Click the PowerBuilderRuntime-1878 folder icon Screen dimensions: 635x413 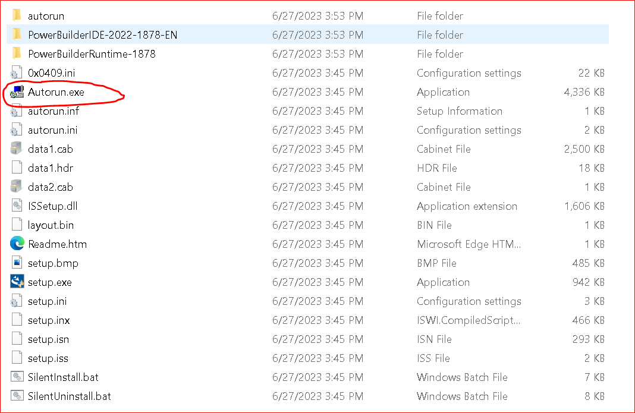tap(17, 54)
